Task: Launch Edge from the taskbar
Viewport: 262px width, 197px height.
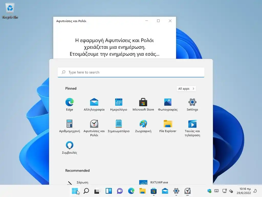Action: coord(131,191)
